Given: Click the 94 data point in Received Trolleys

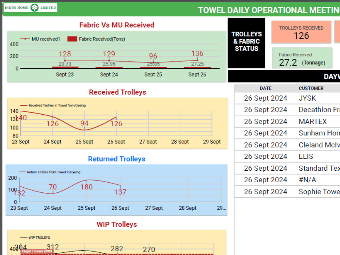Looking at the screenshot, I should point(84,123).
